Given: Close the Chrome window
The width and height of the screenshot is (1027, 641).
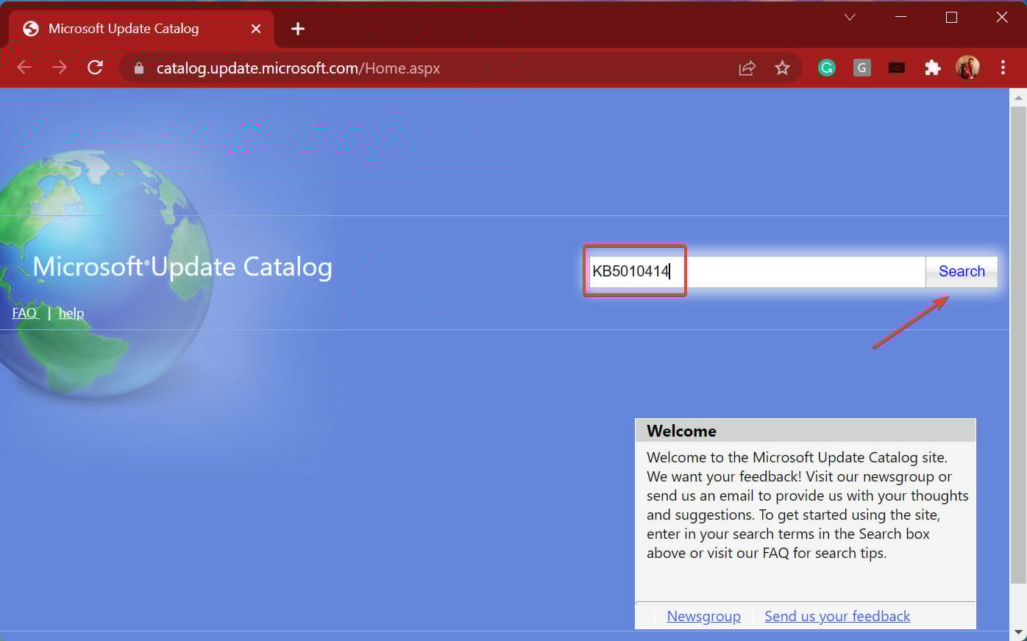Looking at the screenshot, I should coord(1002,17).
